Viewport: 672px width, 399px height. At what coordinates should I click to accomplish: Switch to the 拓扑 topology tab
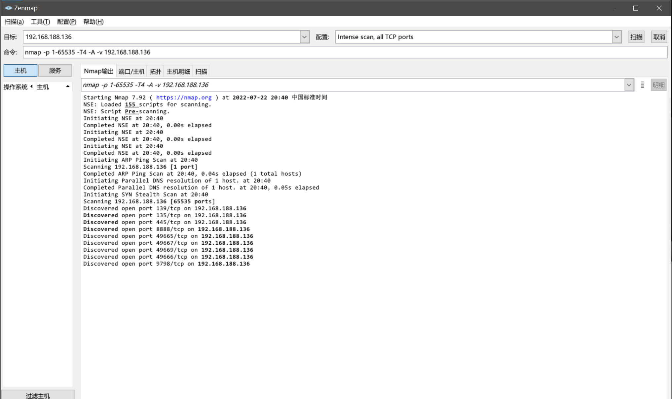155,72
